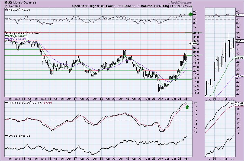Click the -15 PMO axis label
The width and height of the screenshot is (244, 161).
tap(195, 132)
